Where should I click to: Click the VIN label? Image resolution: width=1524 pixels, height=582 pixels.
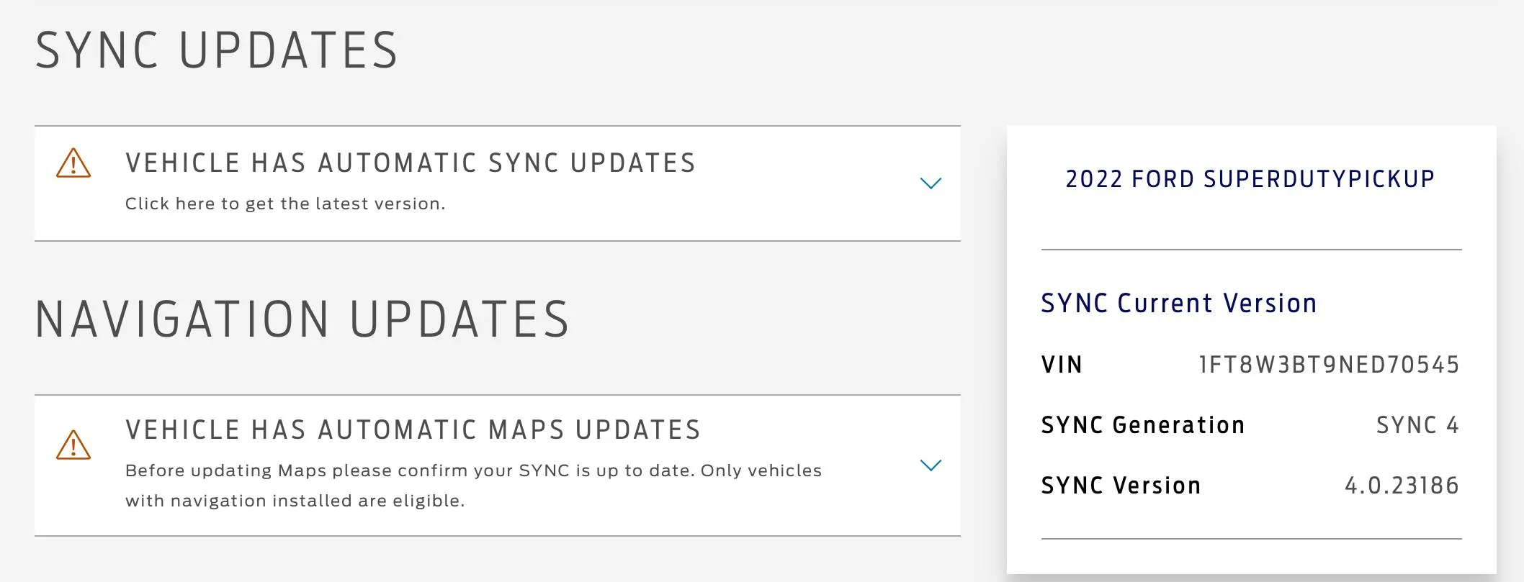pos(1062,365)
